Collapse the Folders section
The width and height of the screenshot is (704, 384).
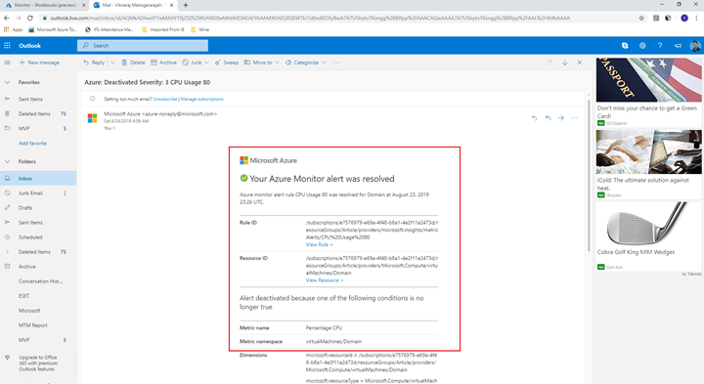tap(7, 161)
